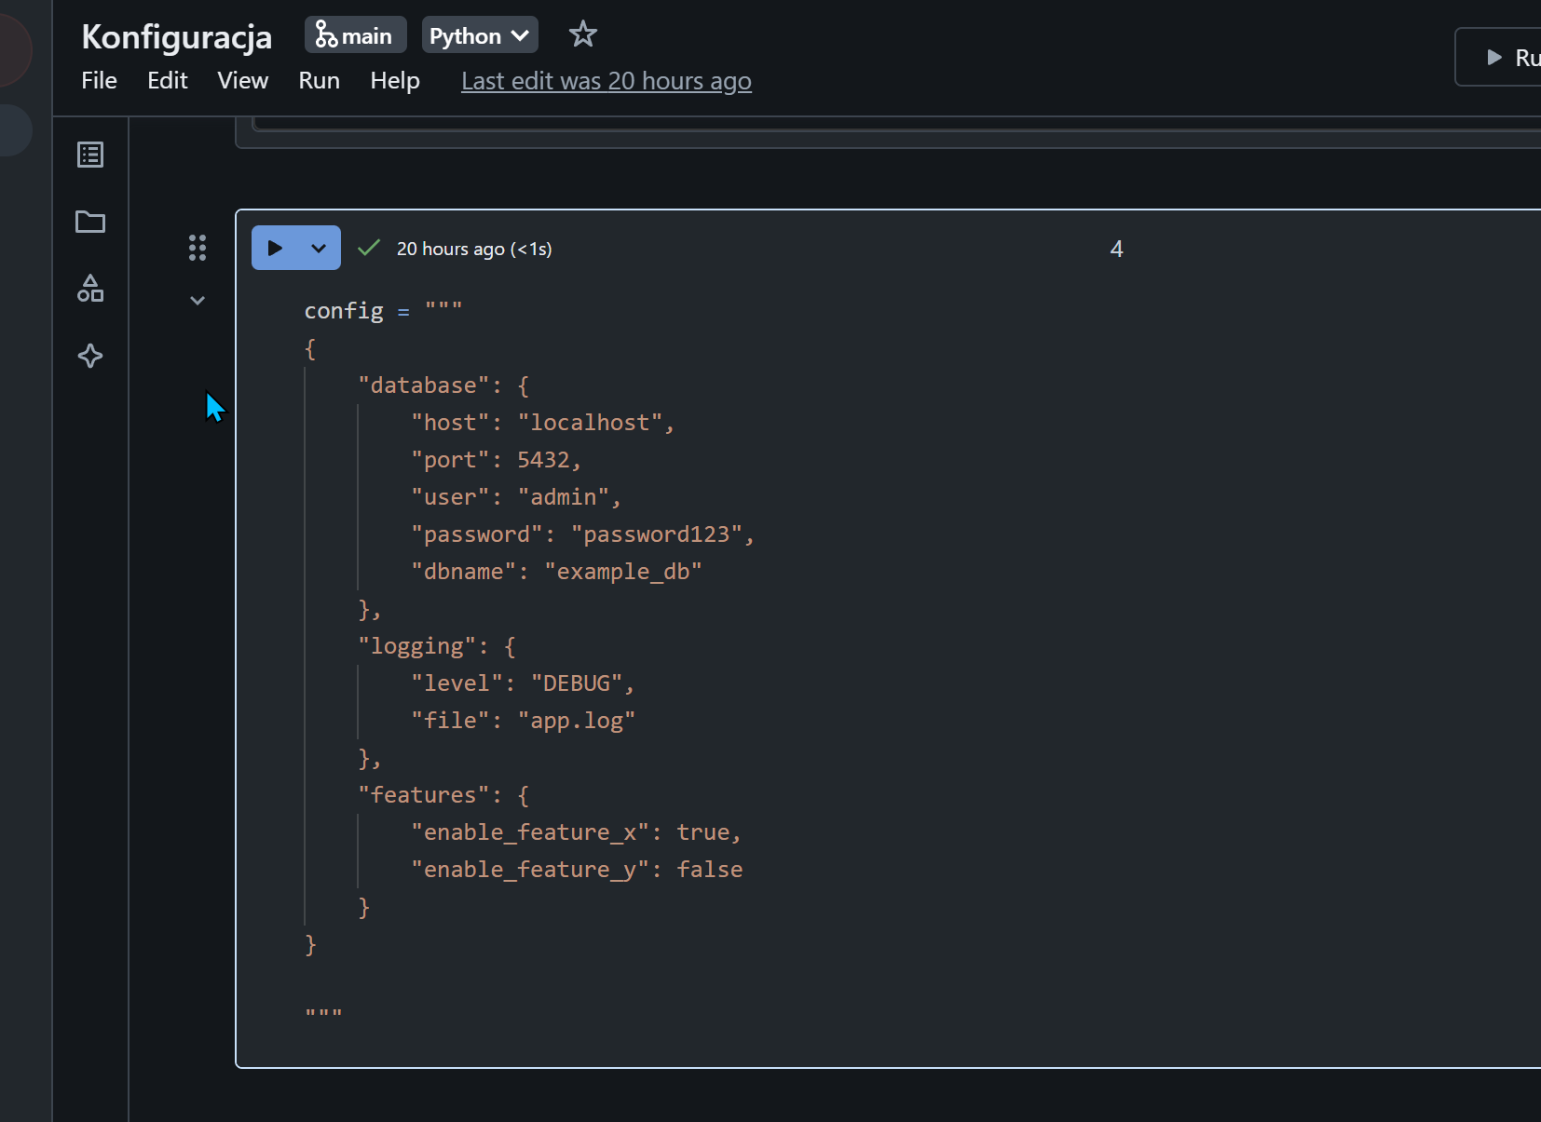This screenshot has width=1541, height=1122.
Task: Run the config cell with play button
Action: pyautogui.click(x=275, y=249)
